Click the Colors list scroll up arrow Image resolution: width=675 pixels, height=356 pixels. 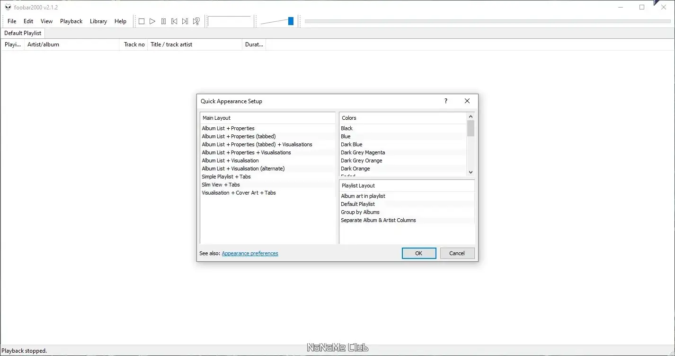[471, 116]
